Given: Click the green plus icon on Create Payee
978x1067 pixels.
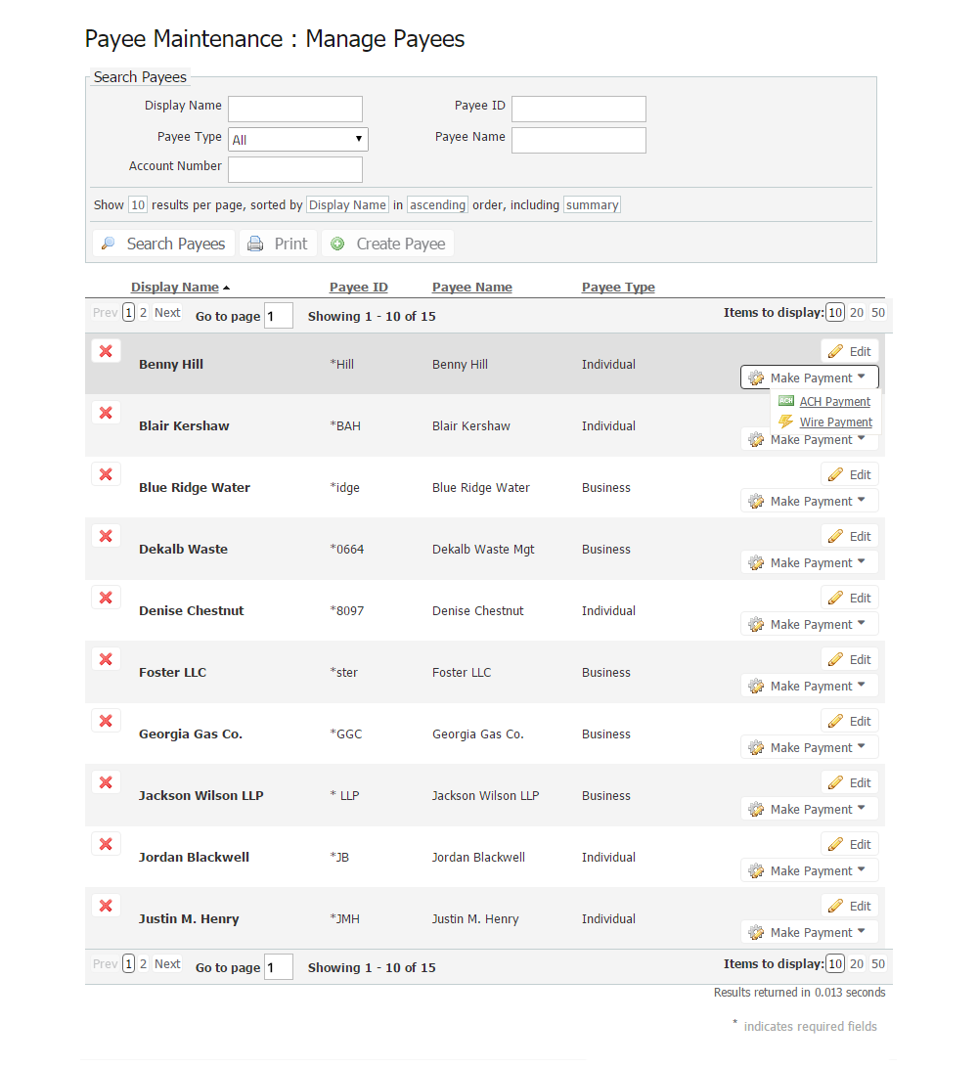Looking at the screenshot, I should pyautogui.click(x=337, y=245).
